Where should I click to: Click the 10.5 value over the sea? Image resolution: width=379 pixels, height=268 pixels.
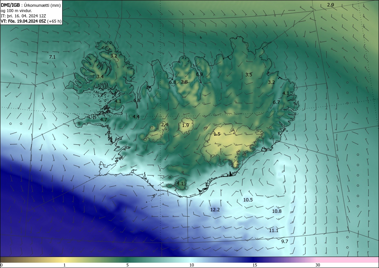pos(248,200)
